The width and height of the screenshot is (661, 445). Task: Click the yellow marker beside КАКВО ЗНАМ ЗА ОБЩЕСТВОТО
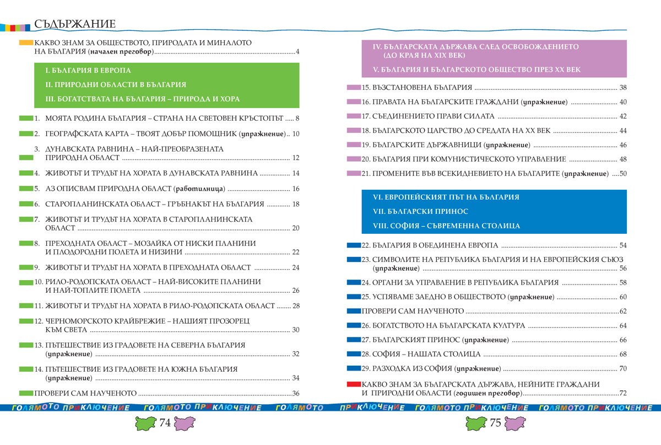pos(26,42)
